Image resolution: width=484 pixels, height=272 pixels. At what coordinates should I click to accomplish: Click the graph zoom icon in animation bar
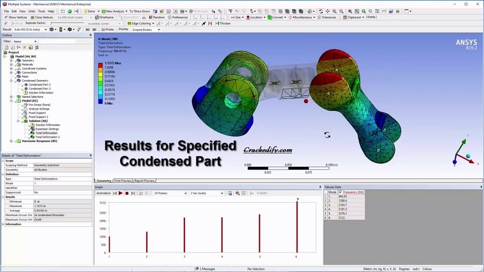pos(237,193)
